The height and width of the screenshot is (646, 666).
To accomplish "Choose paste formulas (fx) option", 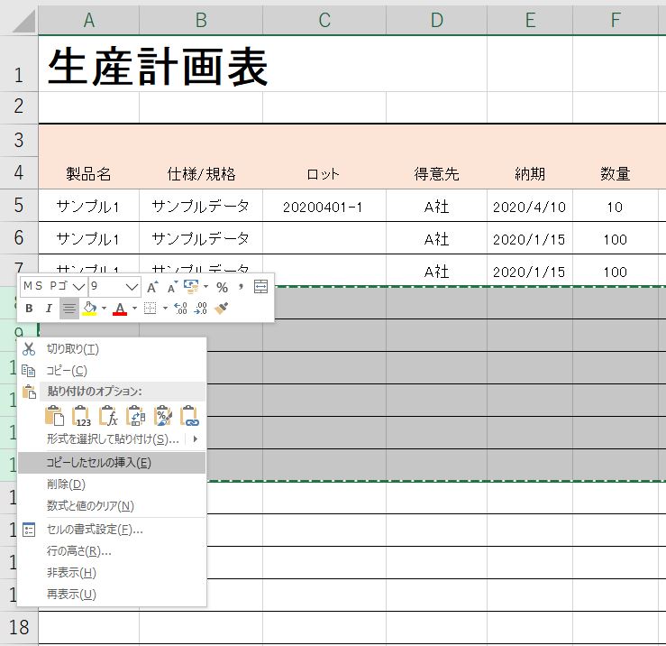I will pyautogui.click(x=109, y=416).
